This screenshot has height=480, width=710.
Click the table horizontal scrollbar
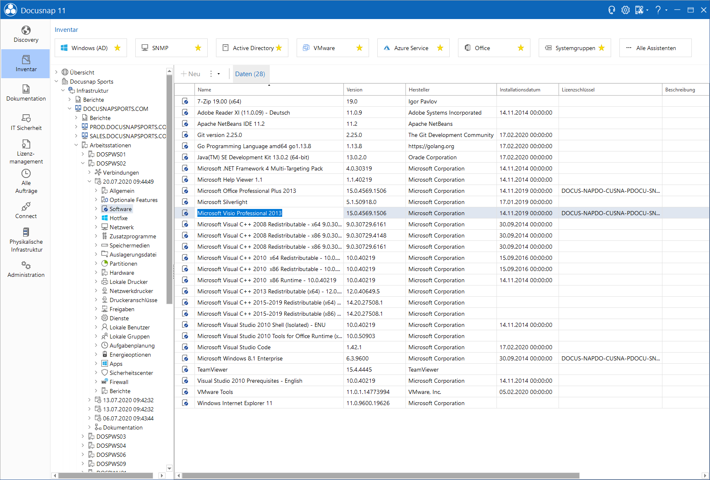pyautogui.click(x=381, y=476)
